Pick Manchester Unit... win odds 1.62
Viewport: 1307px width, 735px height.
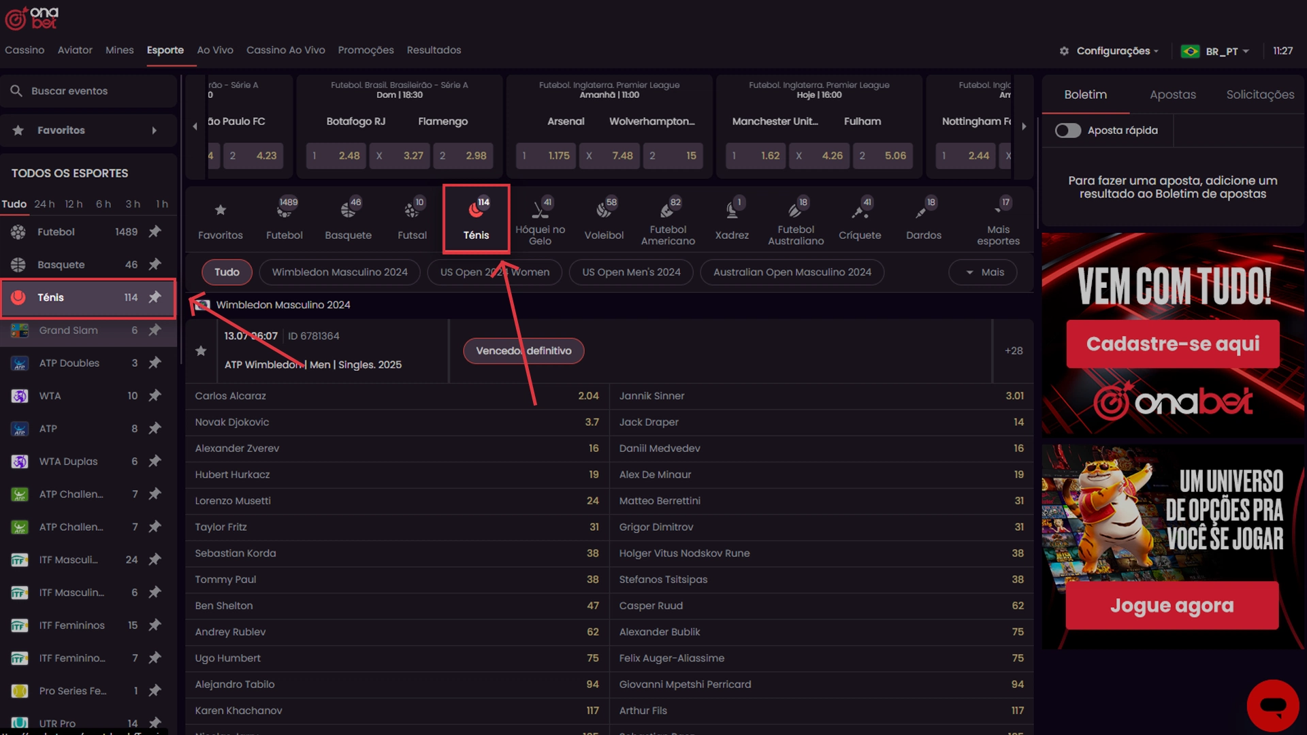tap(756, 156)
